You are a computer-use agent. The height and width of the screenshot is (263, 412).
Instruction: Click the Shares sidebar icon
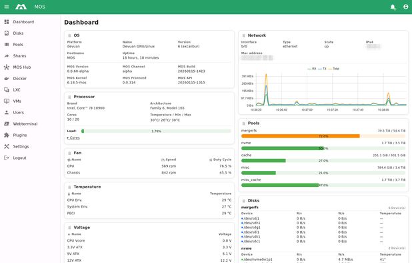tap(7, 56)
